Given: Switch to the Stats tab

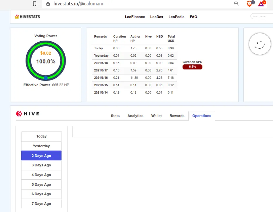Looking at the screenshot, I should coord(115,116).
